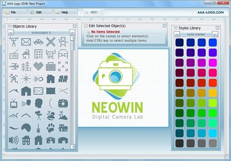This screenshot has width=231, height=161.
Task: Select the dotted robot icon in the first row
Action: [x=63, y=42]
